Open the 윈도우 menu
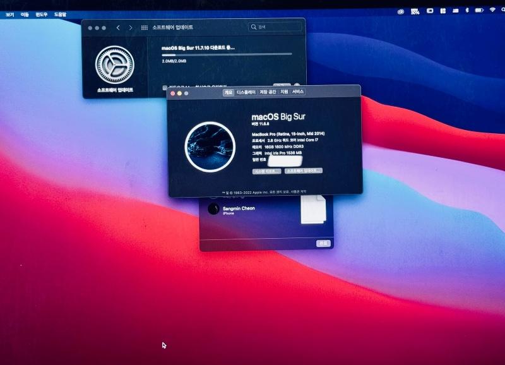Viewport: 505px width, 365px height. (42, 15)
